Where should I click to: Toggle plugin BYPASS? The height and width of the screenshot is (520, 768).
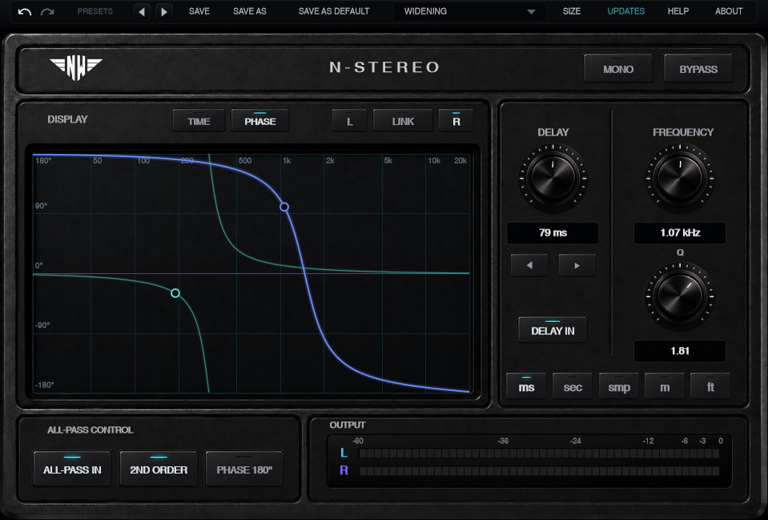tap(698, 69)
